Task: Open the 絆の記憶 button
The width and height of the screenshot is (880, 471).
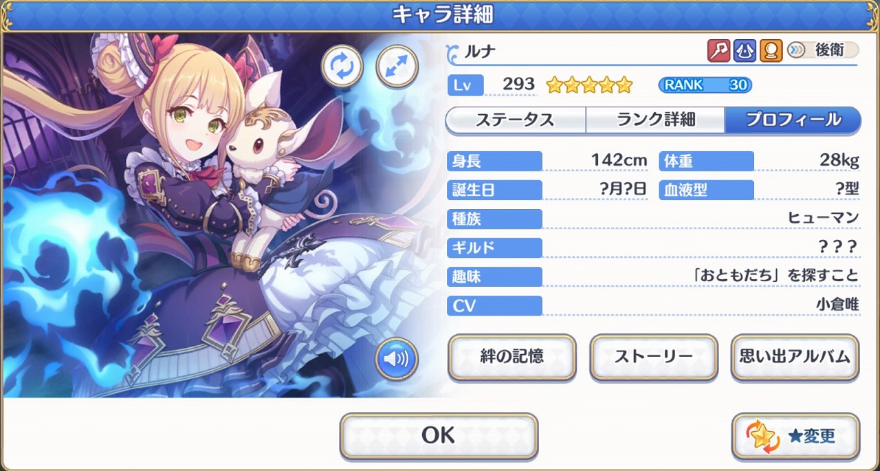Action: 511,357
